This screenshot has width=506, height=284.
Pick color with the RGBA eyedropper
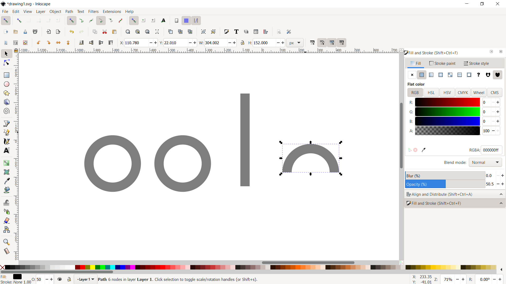click(424, 150)
